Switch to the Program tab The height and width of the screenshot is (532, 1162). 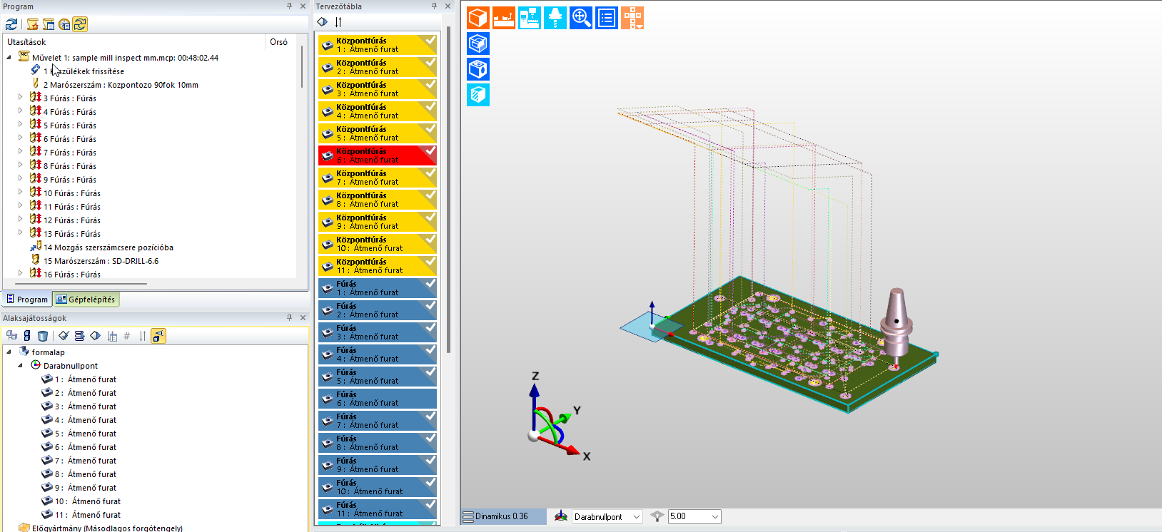(x=27, y=300)
